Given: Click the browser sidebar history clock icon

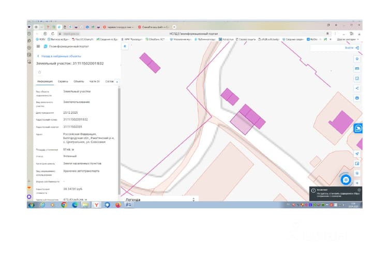Looking at the screenshot, I should click(29, 34).
